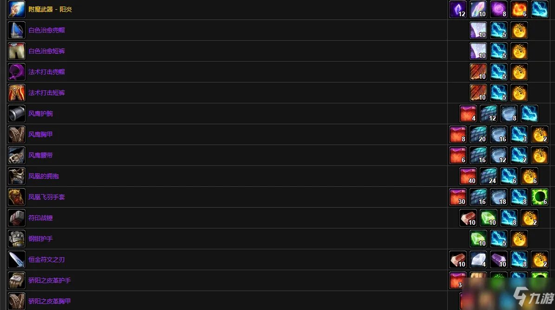This screenshot has height=310, width=555.
Task: Open the 风鹰腰带 item link
Action: [40, 155]
